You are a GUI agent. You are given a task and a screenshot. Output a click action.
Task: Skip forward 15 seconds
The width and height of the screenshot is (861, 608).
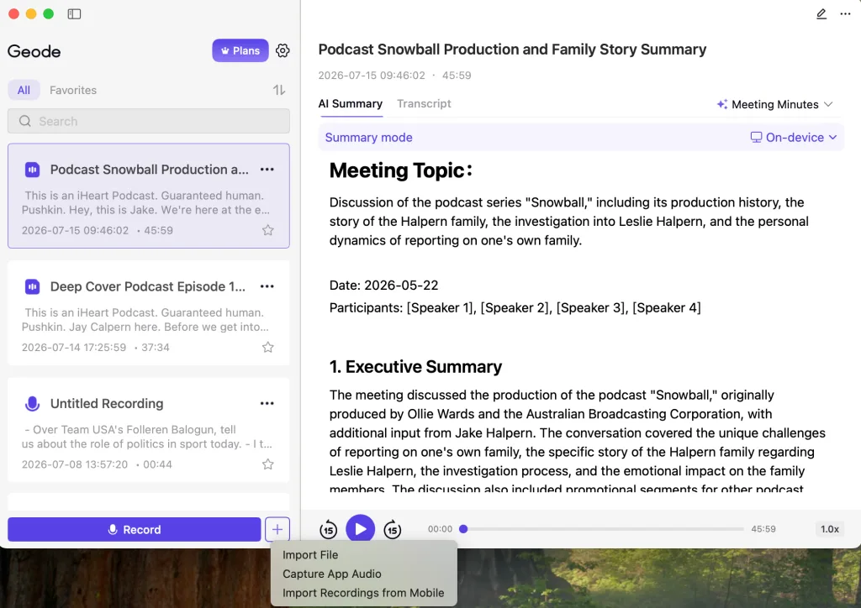click(392, 529)
